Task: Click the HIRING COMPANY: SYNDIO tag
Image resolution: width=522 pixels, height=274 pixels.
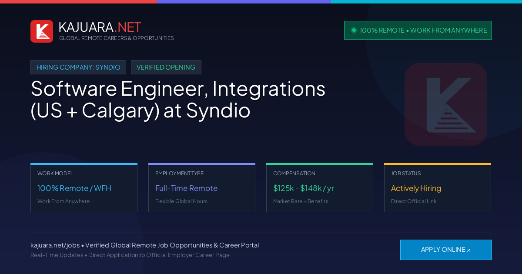Action: (x=78, y=67)
